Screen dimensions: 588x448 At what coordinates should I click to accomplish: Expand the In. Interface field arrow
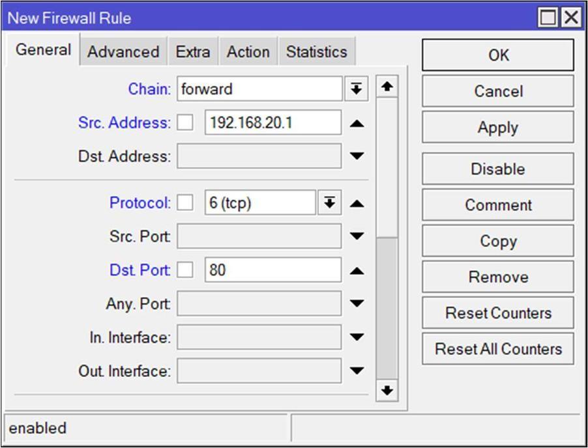(357, 337)
